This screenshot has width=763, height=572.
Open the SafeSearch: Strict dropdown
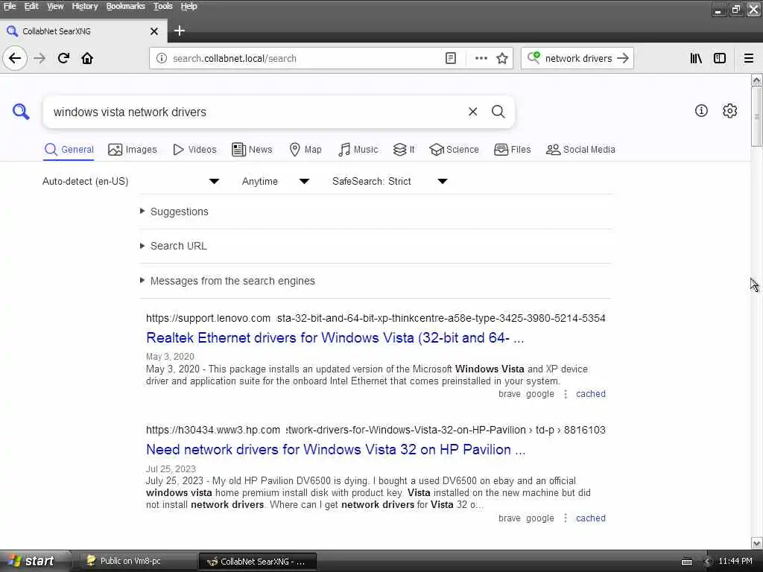coord(390,182)
